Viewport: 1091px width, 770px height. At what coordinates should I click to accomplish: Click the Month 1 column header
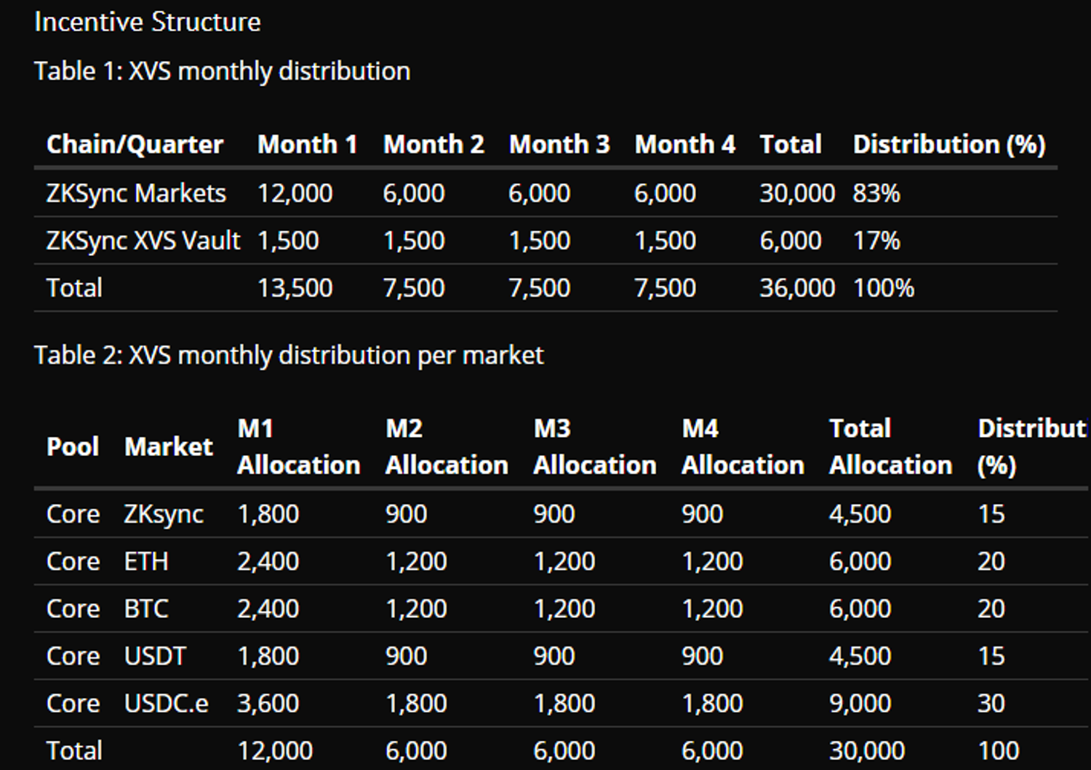coord(307,145)
